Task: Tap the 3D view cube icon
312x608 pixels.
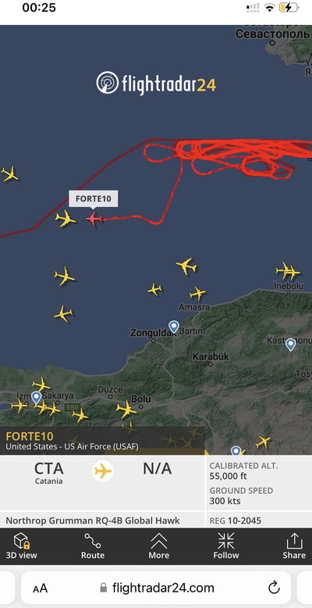Action: [x=22, y=541]
